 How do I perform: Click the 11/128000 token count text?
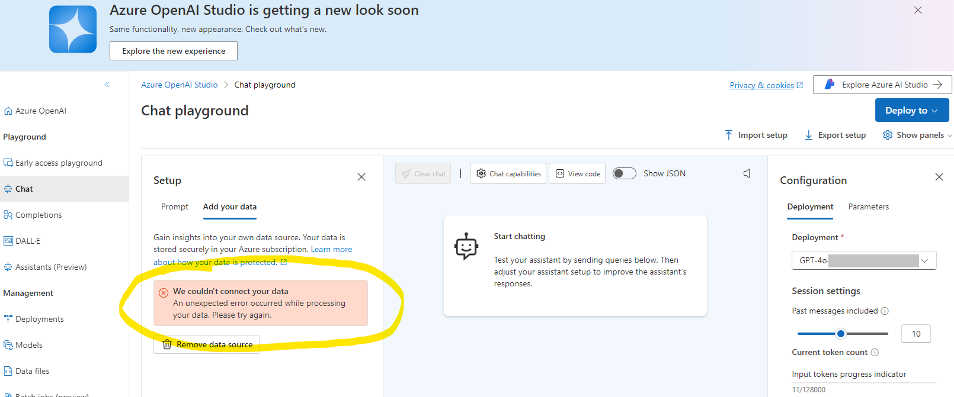pyautogui.click(x=808, y=390)
